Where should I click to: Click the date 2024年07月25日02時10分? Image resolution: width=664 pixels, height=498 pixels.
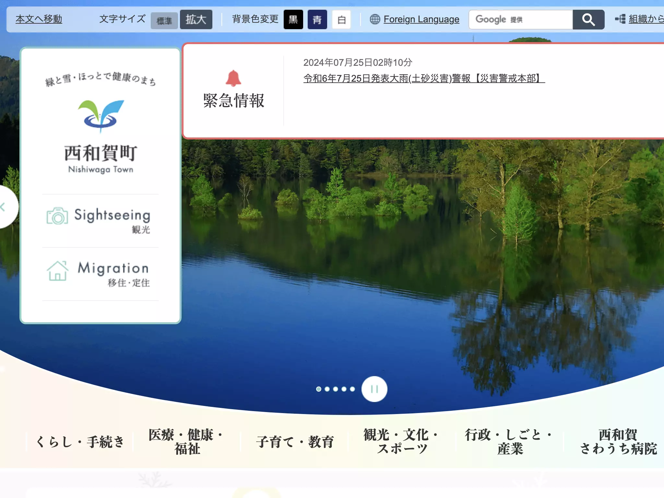(x=358, y=62)
